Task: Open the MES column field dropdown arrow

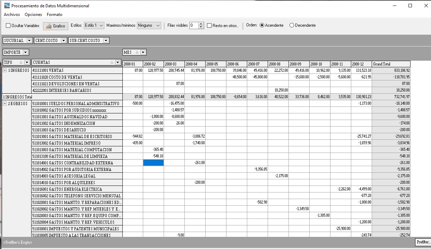Action: [x=143, y=52]
